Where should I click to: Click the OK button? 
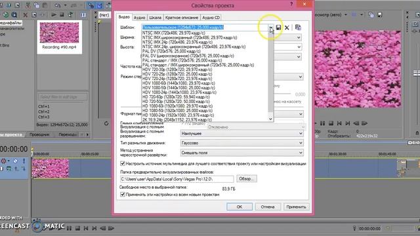point(239,207)
